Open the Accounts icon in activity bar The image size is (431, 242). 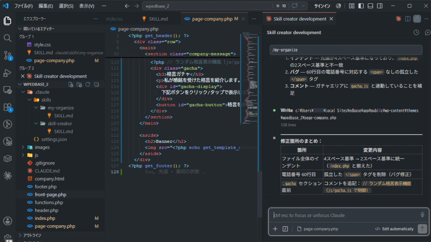(8, 221)
